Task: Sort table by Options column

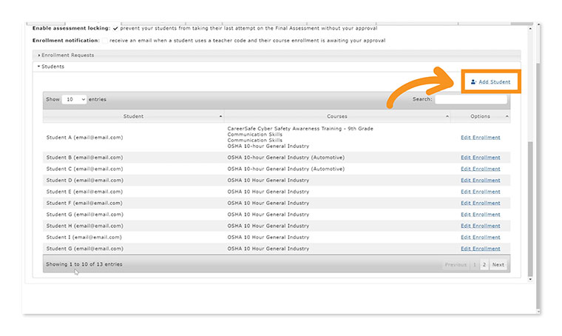Action: 480,116
